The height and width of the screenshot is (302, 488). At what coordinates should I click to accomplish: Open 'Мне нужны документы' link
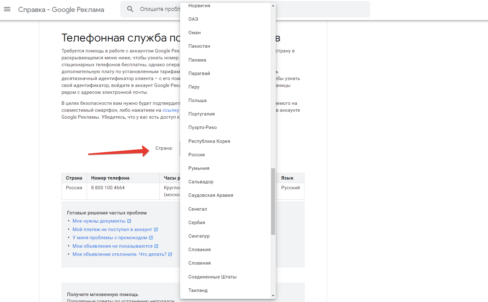tap(99, 221)
